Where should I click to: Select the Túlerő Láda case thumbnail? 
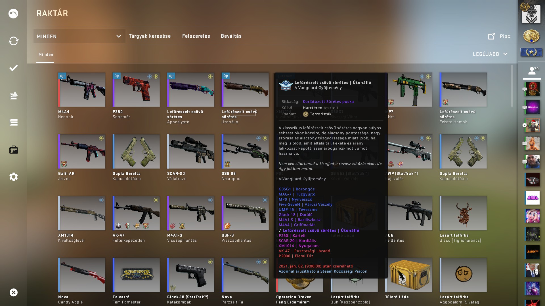pos(409,275)
